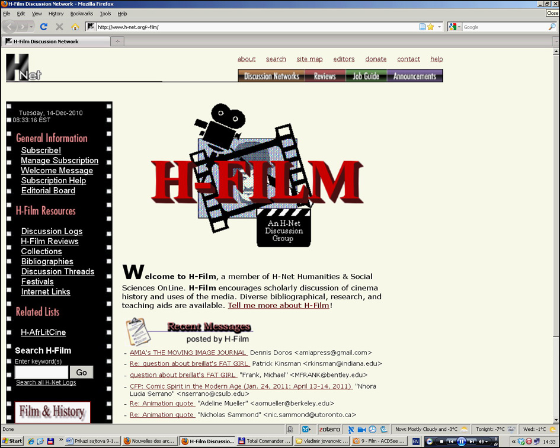Open the Tools menu
This screenshot has width=560, height=448.
105,14
